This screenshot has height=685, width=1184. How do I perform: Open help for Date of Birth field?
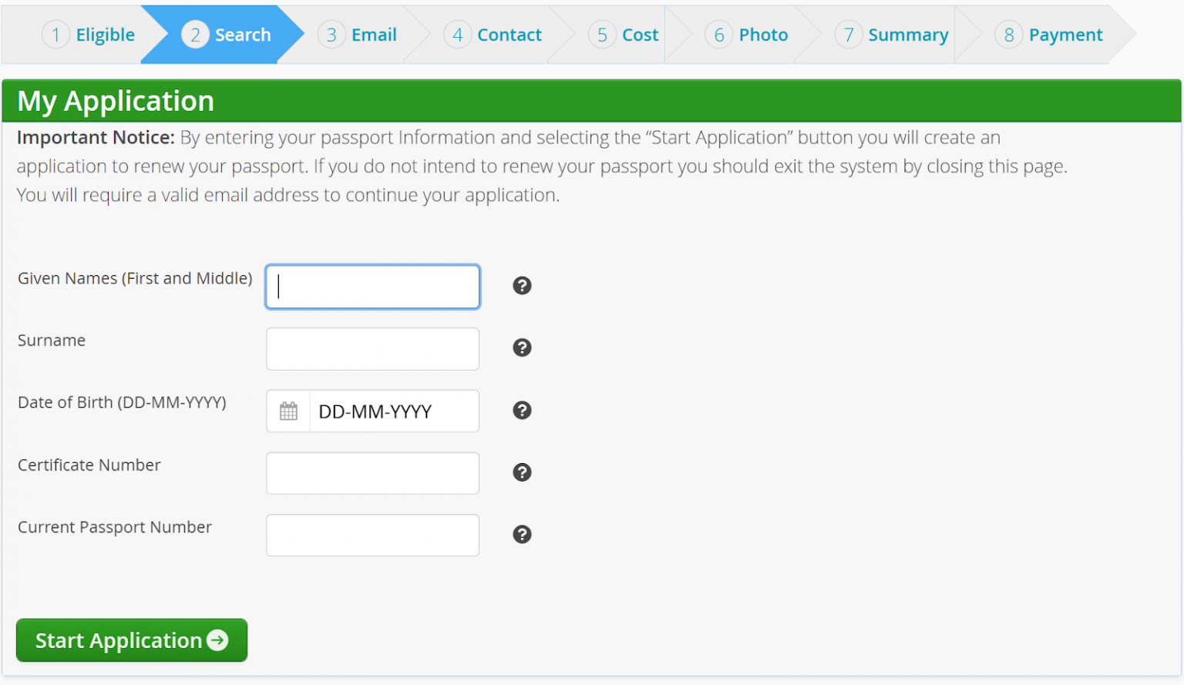522,411
